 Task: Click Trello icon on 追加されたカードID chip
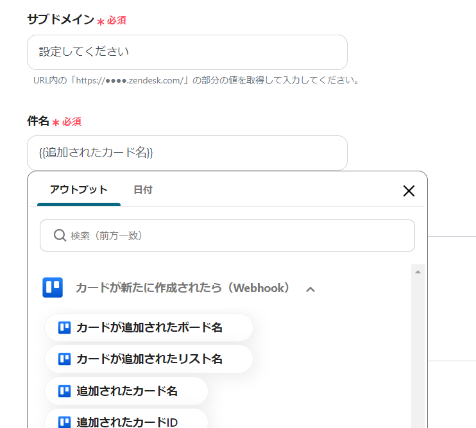click(64, 422)
